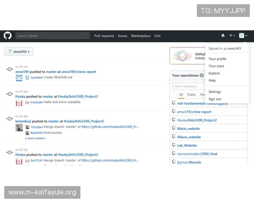Click the Search GitHub field
The image size is (254, 203).
tap(52, 36)
